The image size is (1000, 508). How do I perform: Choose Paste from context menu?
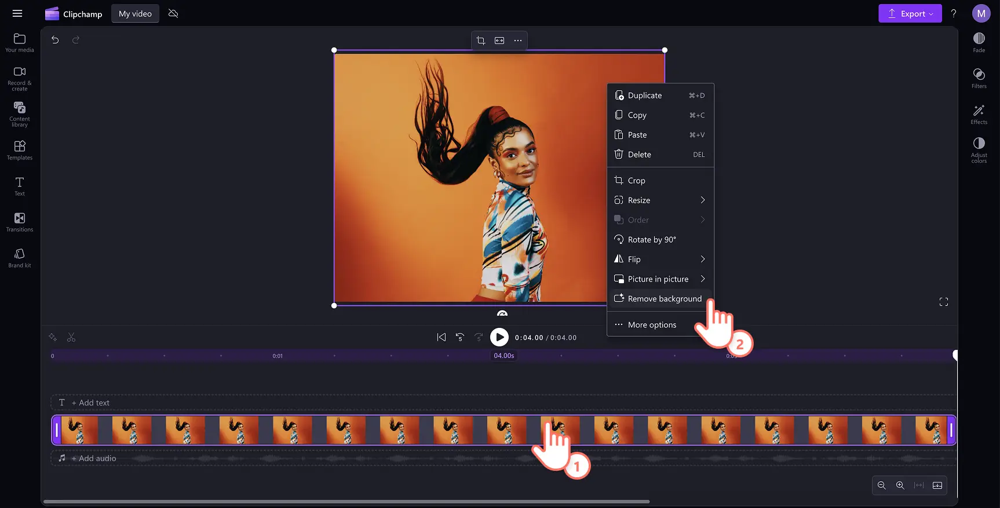pos(660,135)
